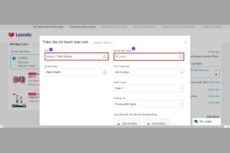Open the Quận/Huyện dropdown showing Quận 1
The width and height of the screenshot is (230, 153).
pos(149,88)
